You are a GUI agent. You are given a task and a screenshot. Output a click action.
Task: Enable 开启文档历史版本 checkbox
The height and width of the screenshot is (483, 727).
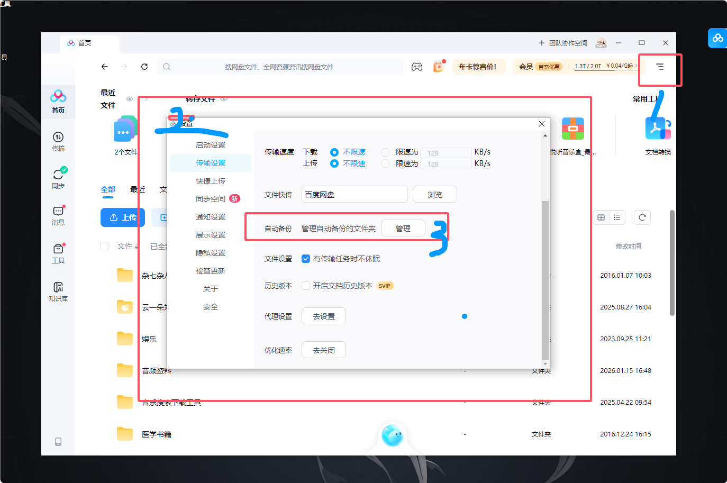306,286
